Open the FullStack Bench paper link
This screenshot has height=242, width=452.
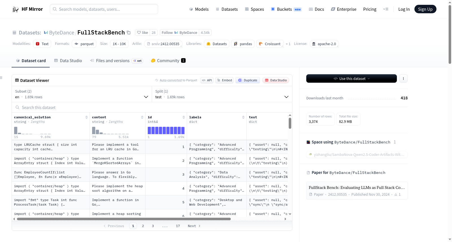(357, 191)
